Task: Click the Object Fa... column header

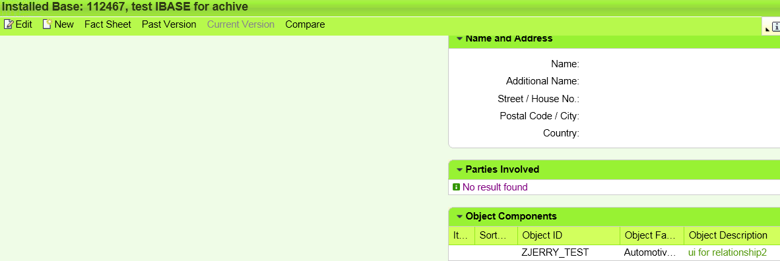Action: (x=652, y=235)
